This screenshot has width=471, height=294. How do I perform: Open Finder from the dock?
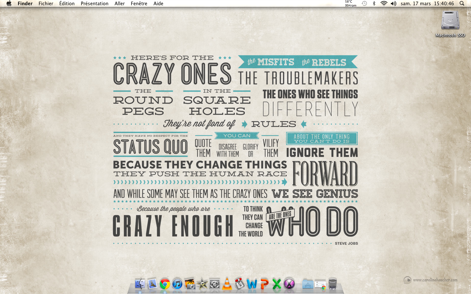tap(140, 284)
